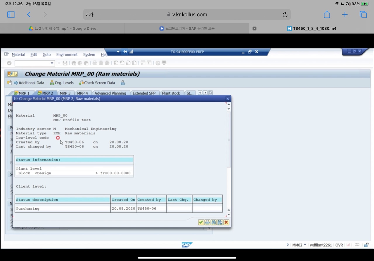Click the First Page icon in toolbar
The width and height of the screenshot is (374, 261).
[x=116, y=63]
